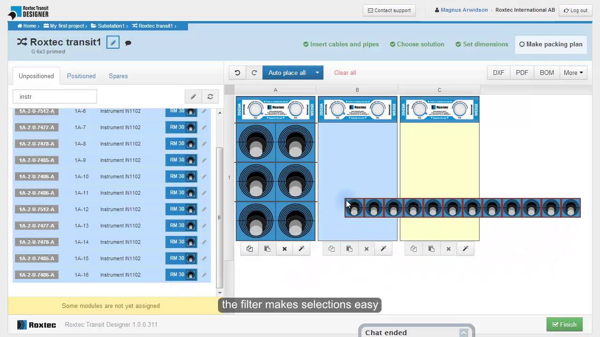The width and height of the screenshot is (600, 337).
Task: Click the redo arrow in the toolbar
Action: pyautogui.click(x=254, y=73)
